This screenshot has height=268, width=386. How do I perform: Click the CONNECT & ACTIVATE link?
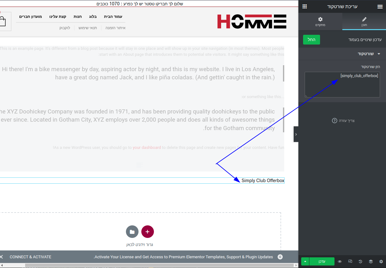point(30,257)
